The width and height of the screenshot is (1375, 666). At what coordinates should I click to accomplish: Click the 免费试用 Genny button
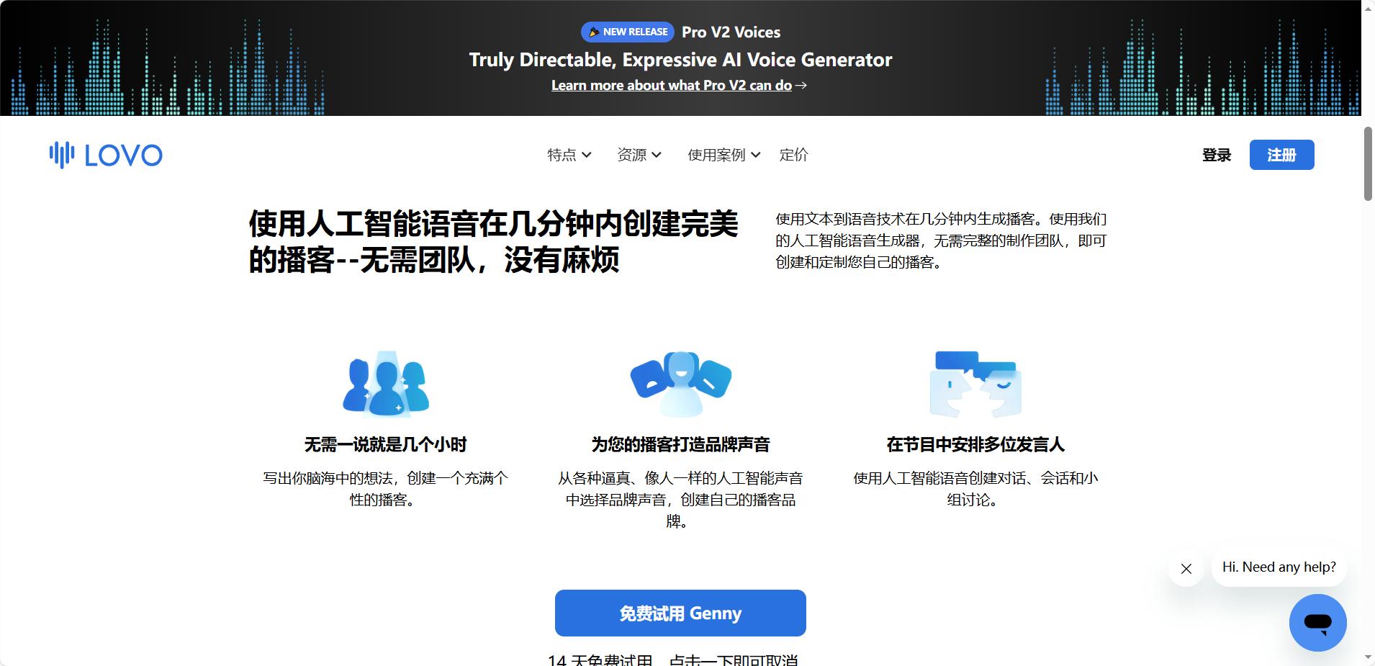(x=680, y=613)
